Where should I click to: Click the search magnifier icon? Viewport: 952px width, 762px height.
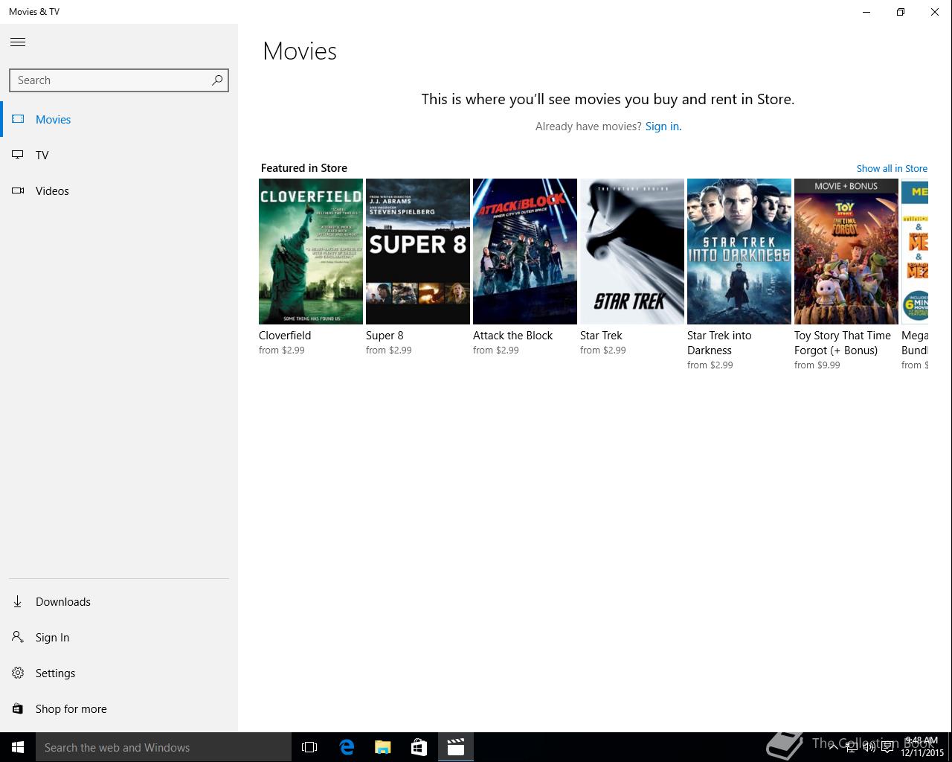click(217, 80)
